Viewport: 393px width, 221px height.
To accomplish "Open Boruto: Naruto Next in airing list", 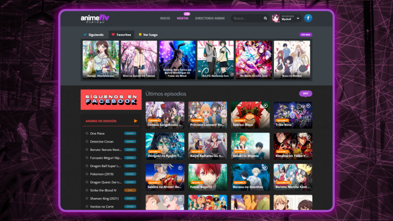I will (x=106, y=150).
